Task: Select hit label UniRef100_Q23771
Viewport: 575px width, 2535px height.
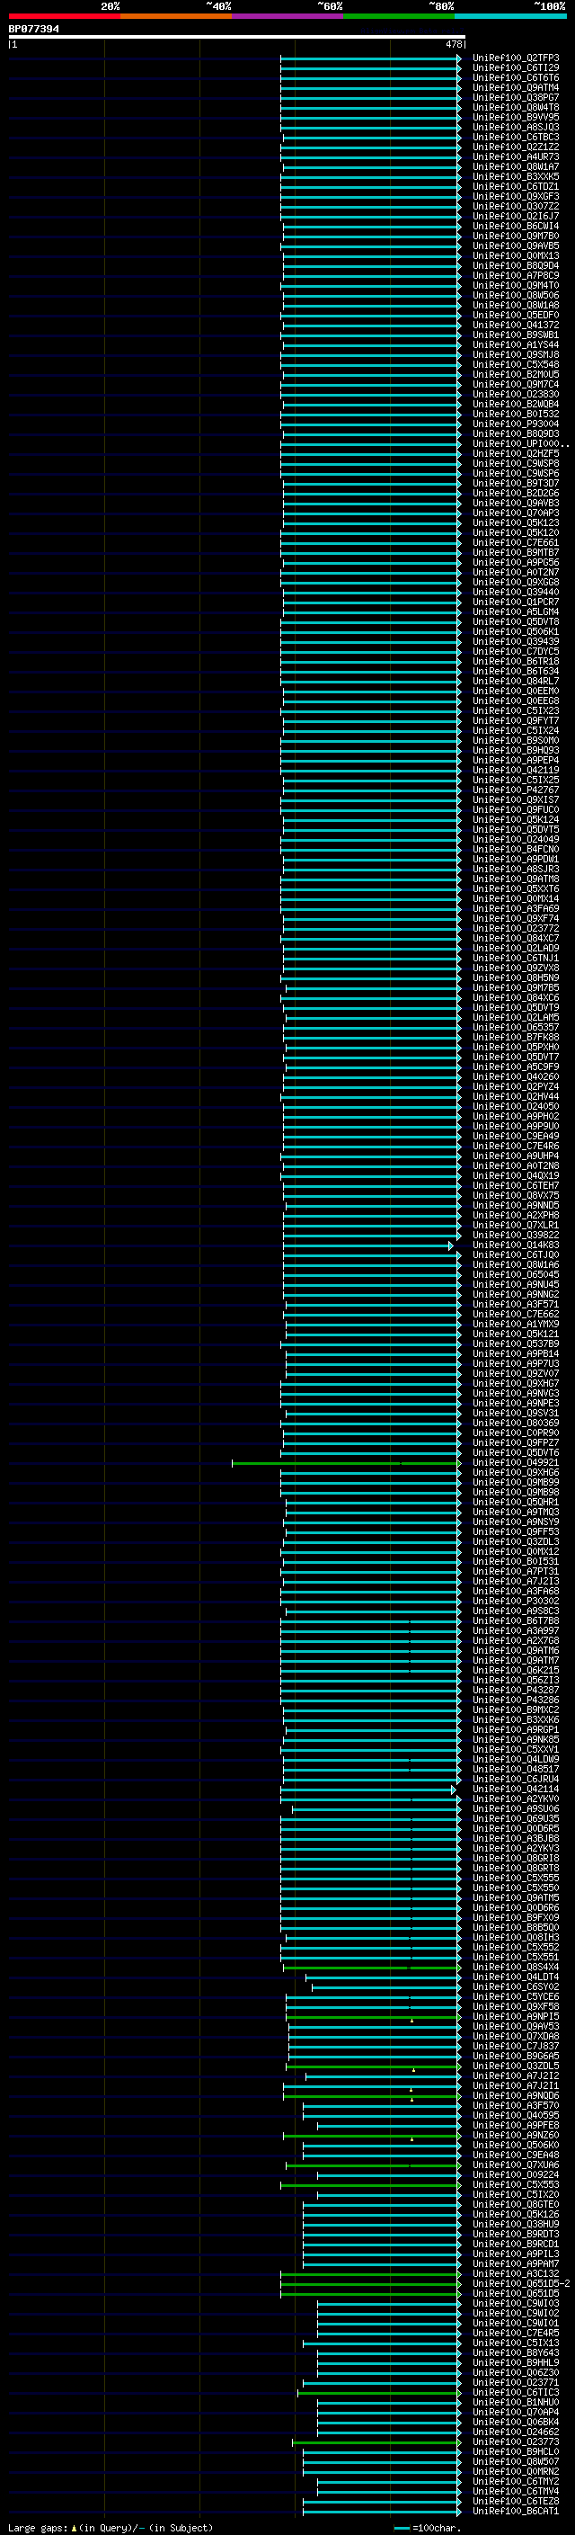Action: (x=516, y=2382)
